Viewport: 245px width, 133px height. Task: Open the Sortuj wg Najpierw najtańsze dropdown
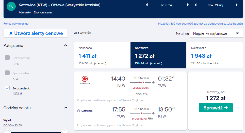pos(216,33)
